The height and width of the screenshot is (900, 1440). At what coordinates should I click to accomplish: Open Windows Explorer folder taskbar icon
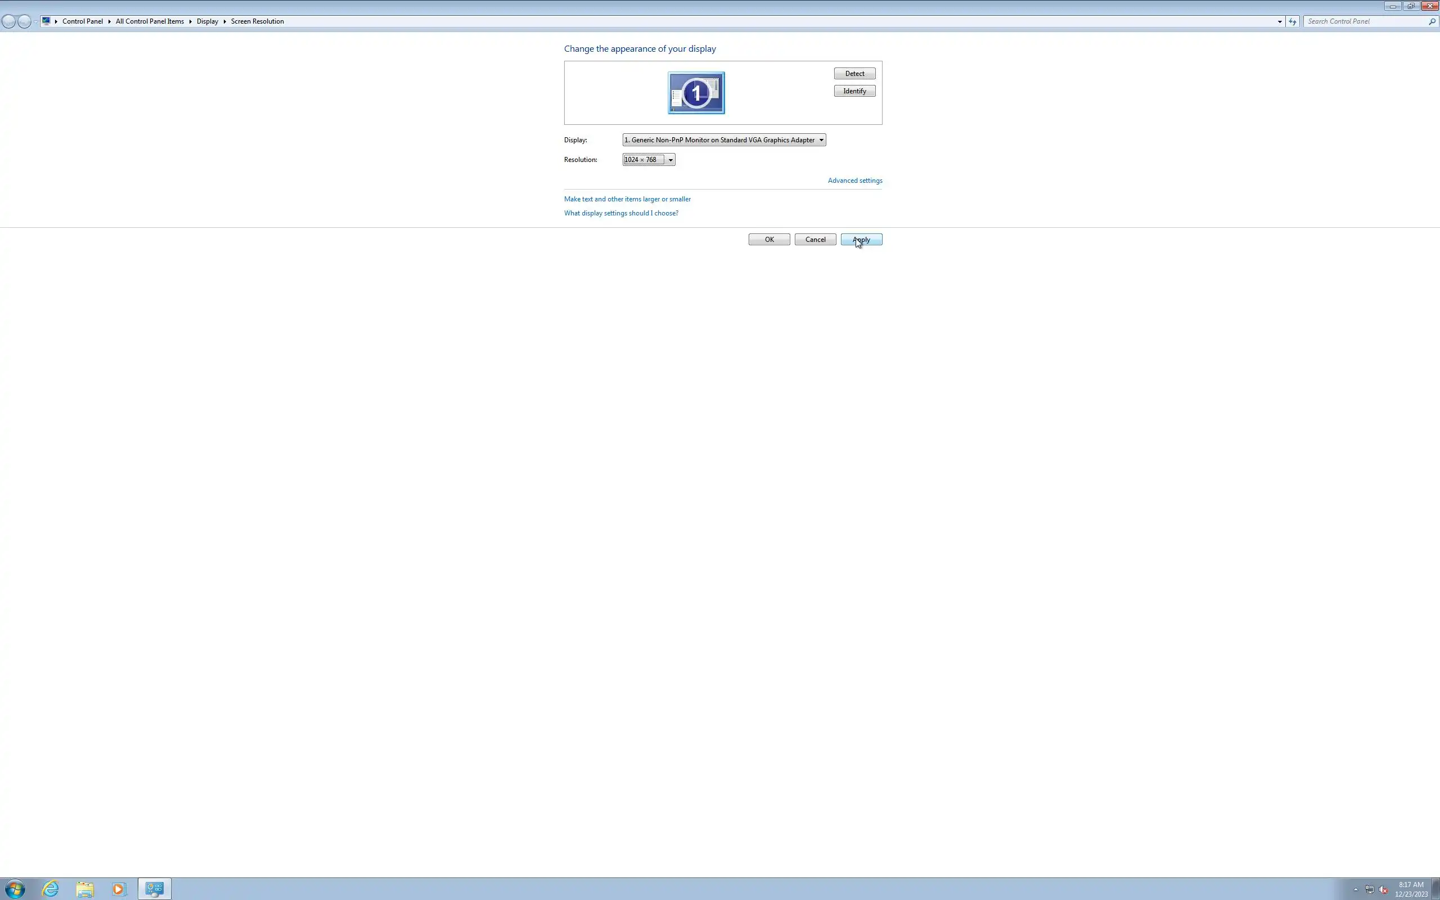[x=85, y=889]
